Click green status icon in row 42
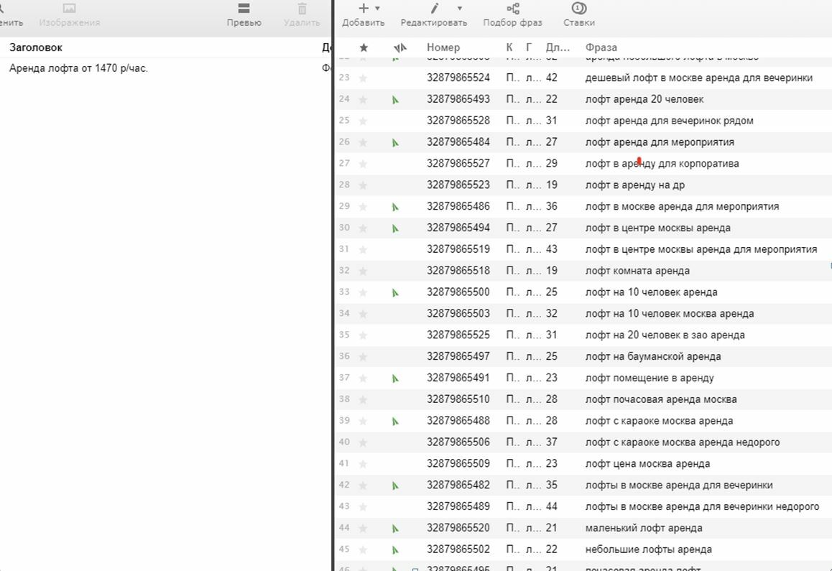The width and height of the screenshot is (832, 571). pos(395,486)
